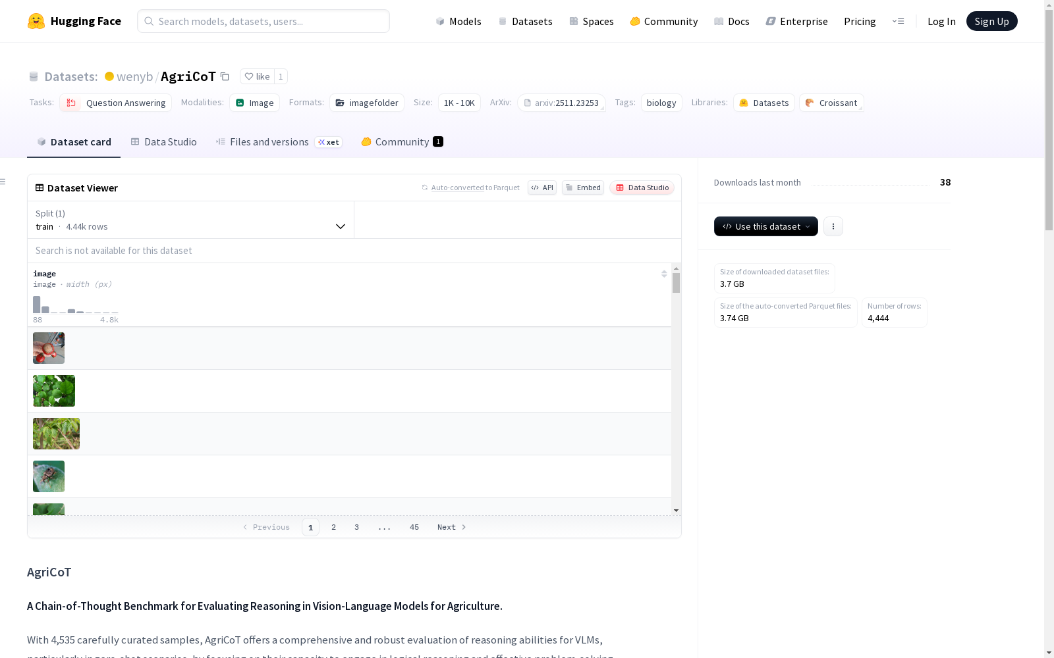Click the Auto-converted link
The height and width of the screenshot is (658, 1054).
458,188
